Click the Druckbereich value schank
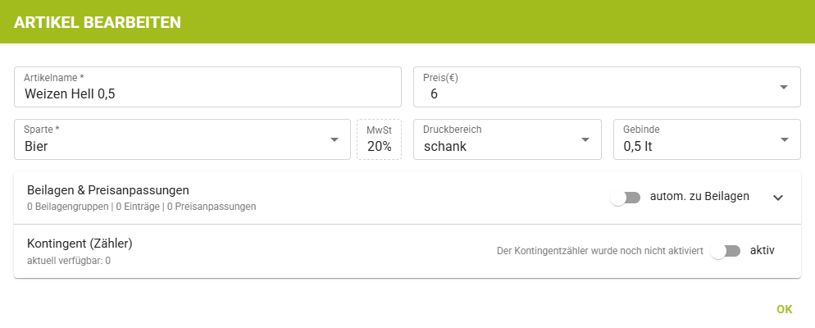The image size is (815, 328). pos(444,147)
